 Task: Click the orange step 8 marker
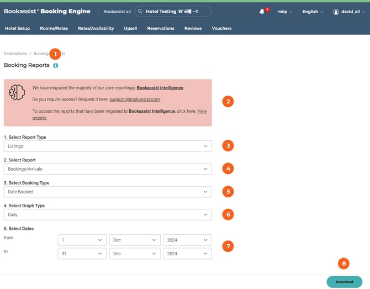[x=344, y=264]
